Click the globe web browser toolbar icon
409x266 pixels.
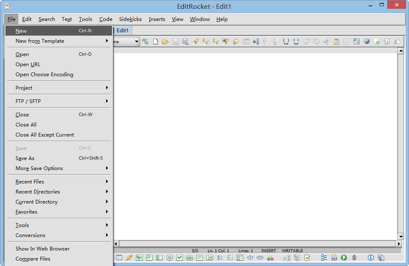coord(367,41)
